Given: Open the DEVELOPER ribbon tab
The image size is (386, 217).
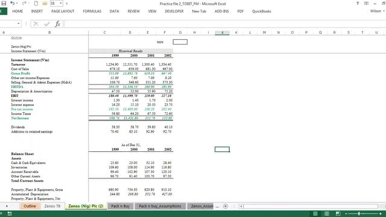Looking at the screenshot, I should point(174,11).
